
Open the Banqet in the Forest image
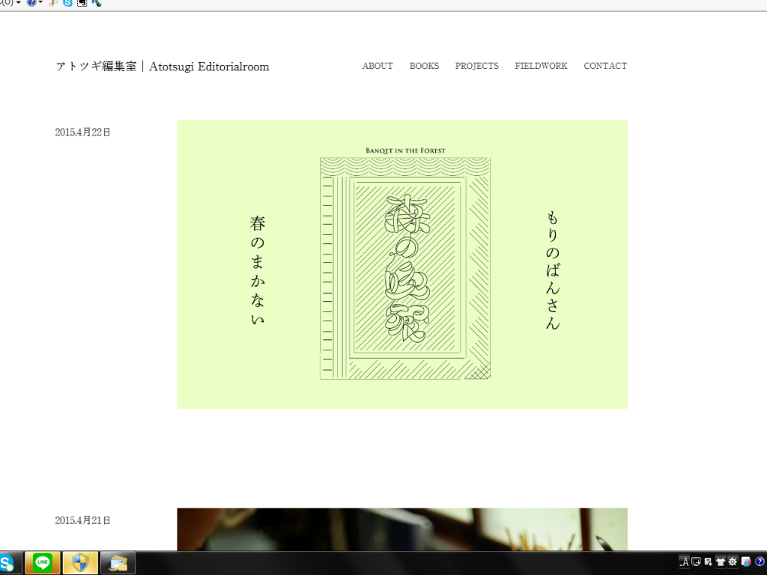tap(402, 264)
